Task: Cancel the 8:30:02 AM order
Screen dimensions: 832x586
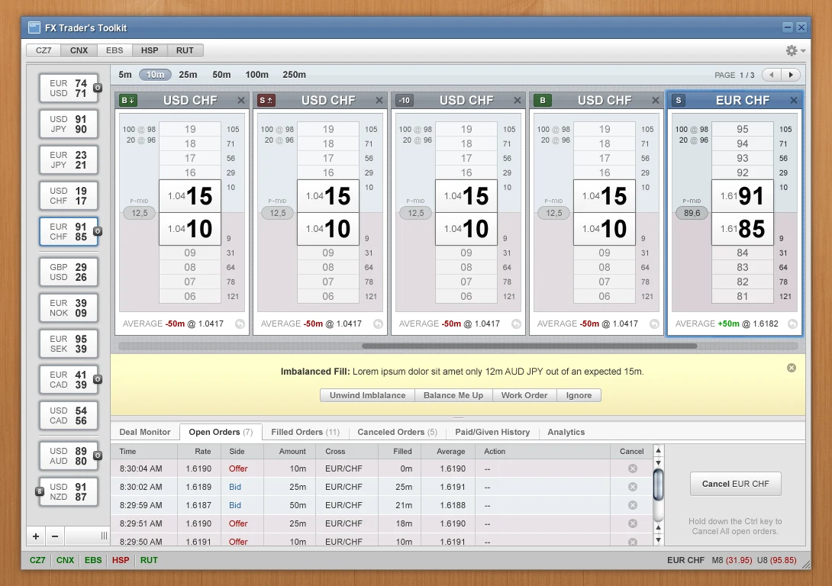Action: [633, 487]
